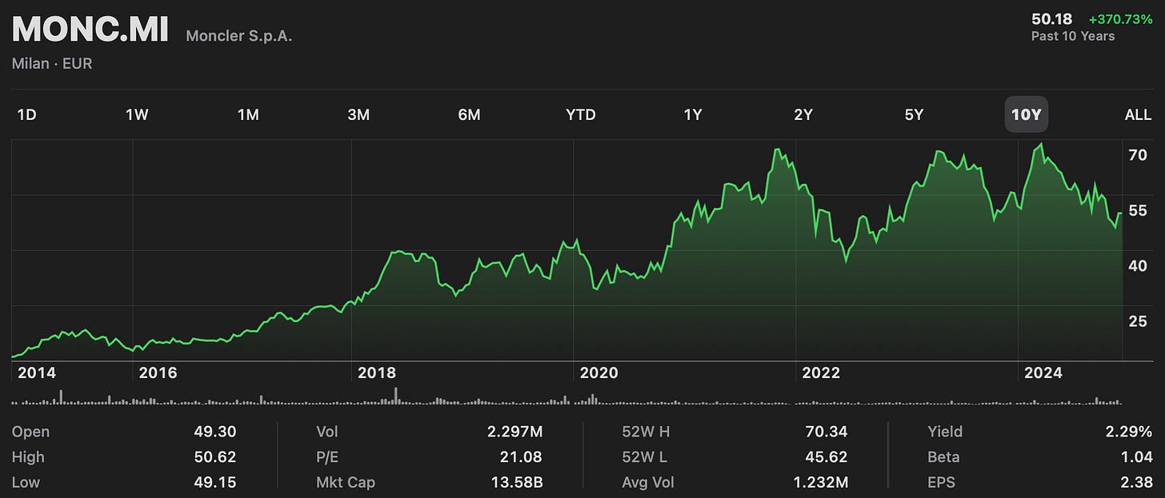Select the 1Y range tab
Screen dimensions: 1165x498
(x=692, y=114)
